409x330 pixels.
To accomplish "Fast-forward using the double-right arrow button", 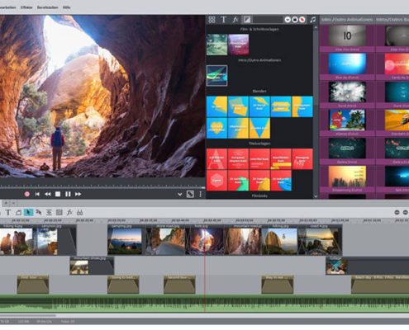I will pyautogui.click(x=78, y=194).
